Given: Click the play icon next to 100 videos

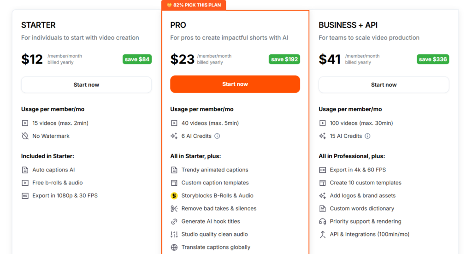Looking at the screenshot, I should (323, 123).
